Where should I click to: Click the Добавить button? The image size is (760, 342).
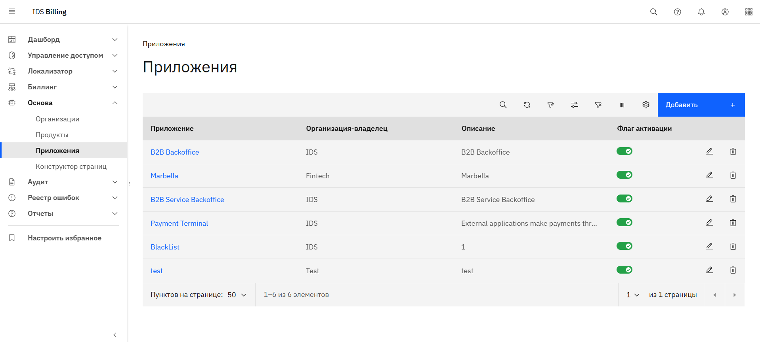pos(701,105)
